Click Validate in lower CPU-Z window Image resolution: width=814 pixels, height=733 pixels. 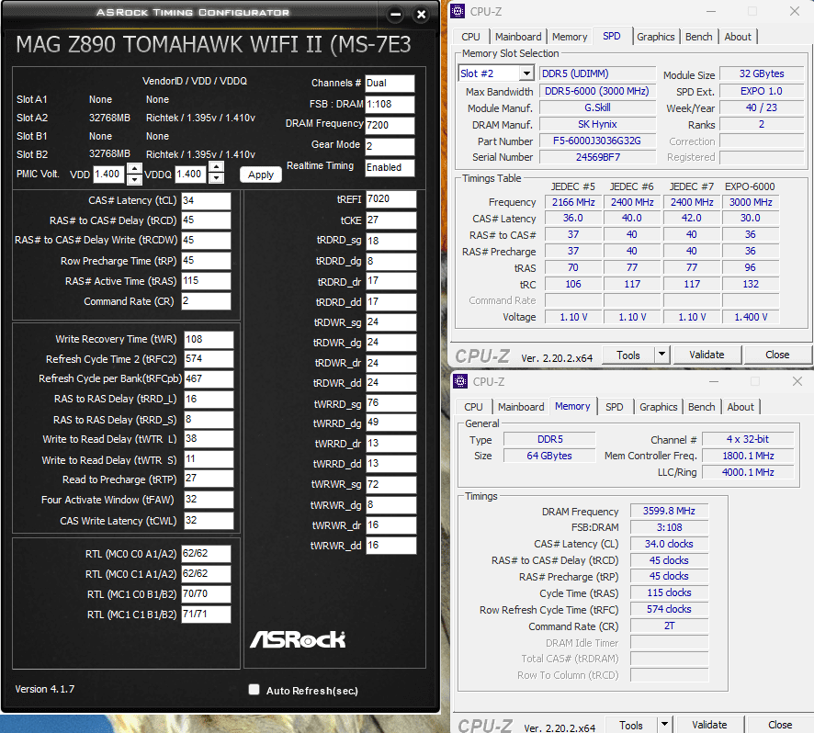tap(709, 725)
